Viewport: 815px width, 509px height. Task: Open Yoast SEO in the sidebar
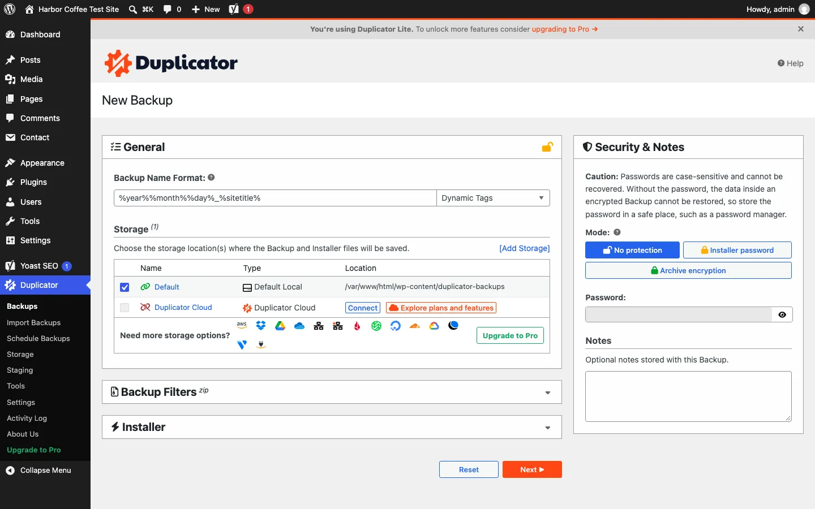click(45, 266)
